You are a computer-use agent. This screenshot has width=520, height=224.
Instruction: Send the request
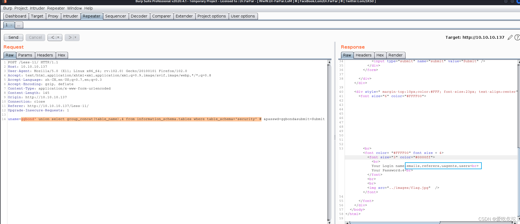(13, 37)
